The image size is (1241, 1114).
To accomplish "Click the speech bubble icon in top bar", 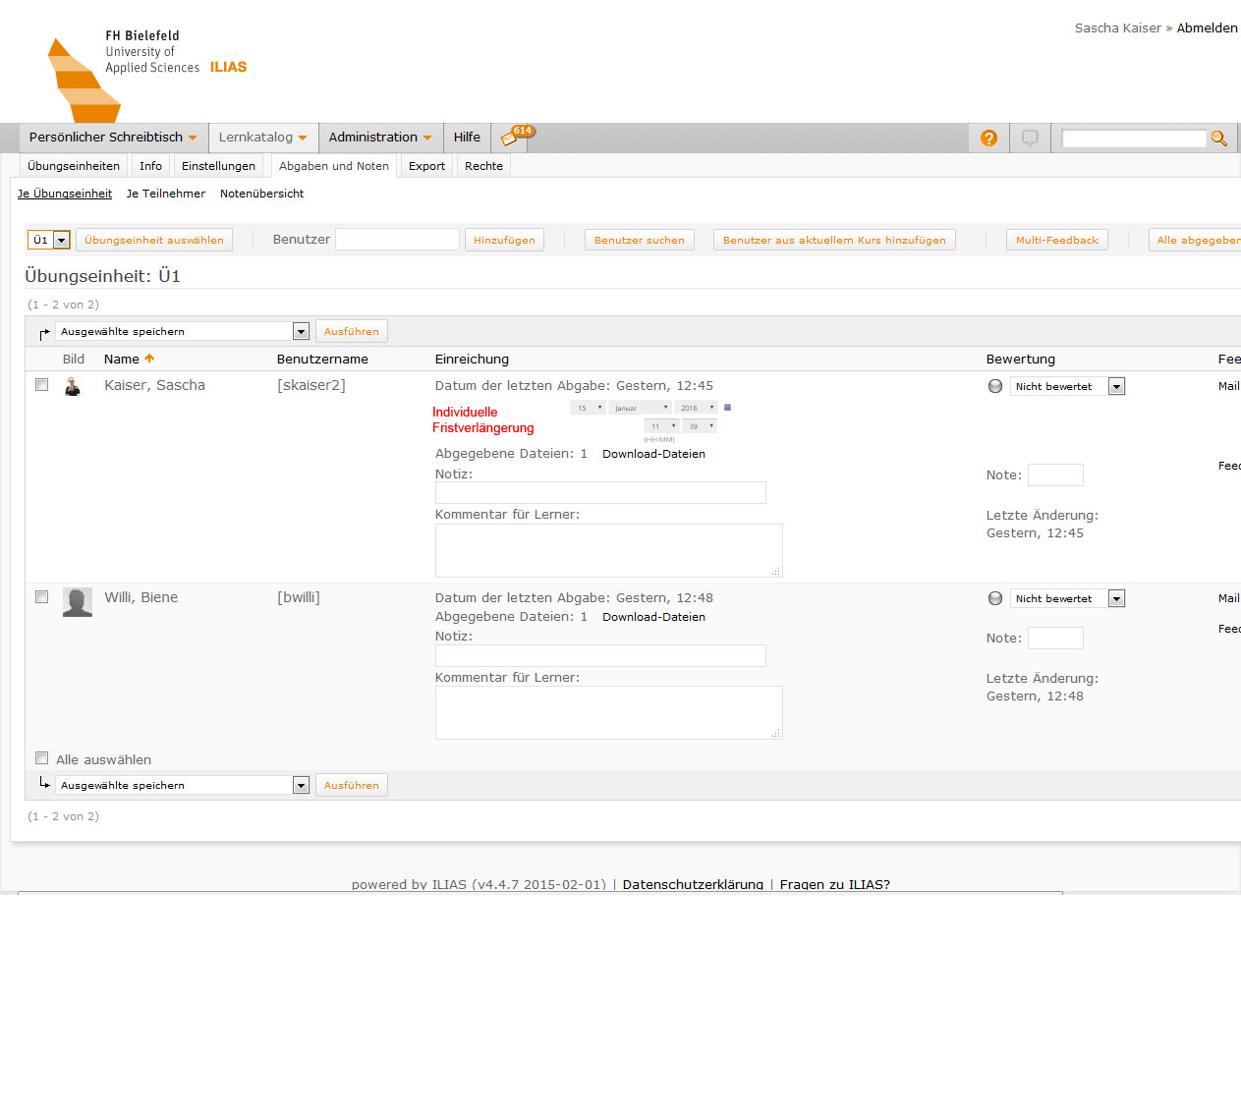I will (1030, 139).
